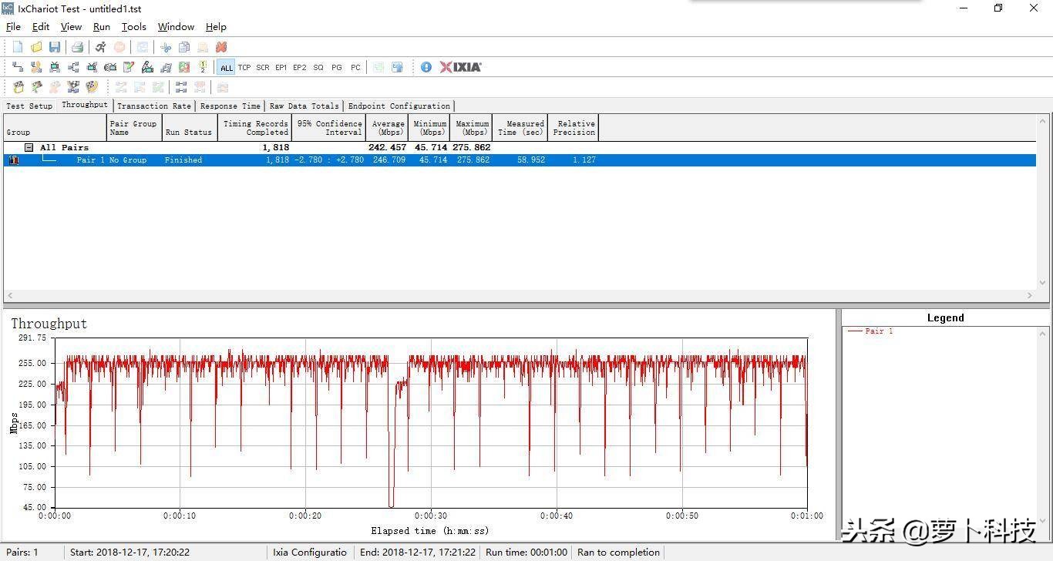Click the stop test toolbar icon
The width and height of the screenshot is (1053, 561).
tap(119, 47)
